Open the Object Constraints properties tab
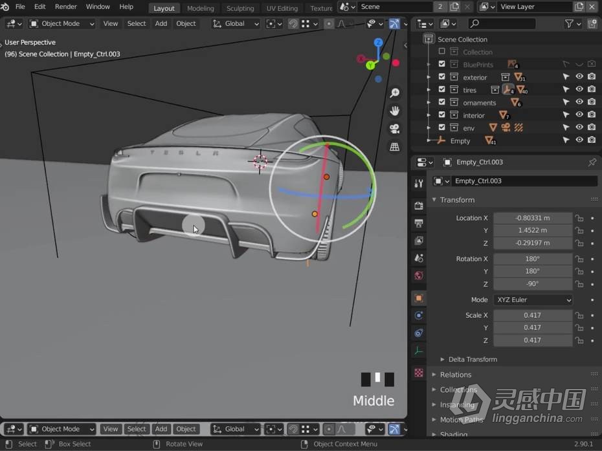This screenshot has width=602, height=451. click(x=419, y=333)
